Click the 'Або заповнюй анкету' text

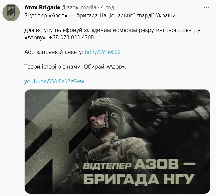(x=53, y=52)
